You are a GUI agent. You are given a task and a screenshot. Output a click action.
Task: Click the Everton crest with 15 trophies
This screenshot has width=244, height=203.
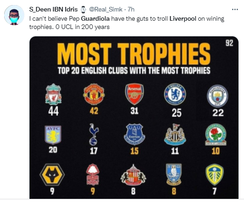tap(134, 134)
